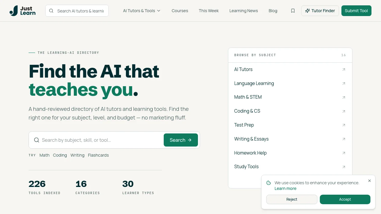Browse the Math & STEM subject
Image resolution: width=381 pixels, height=214 pixels.
290,97
